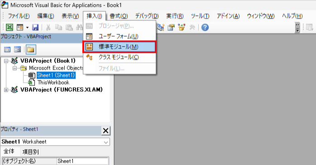Click the Toolbox wrench-and-hammer icon
The height and width of the screenshot is (165, 316).
[x=192, y=27]
